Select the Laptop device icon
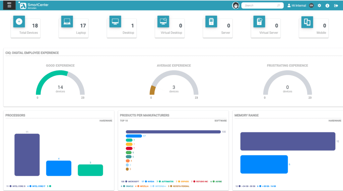This screenshot has width=343, height=191. click(x=67, y=21)
